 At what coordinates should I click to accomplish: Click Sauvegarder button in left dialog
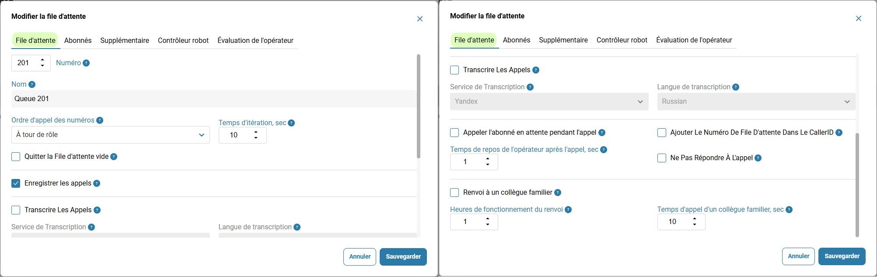click(403, 257)
